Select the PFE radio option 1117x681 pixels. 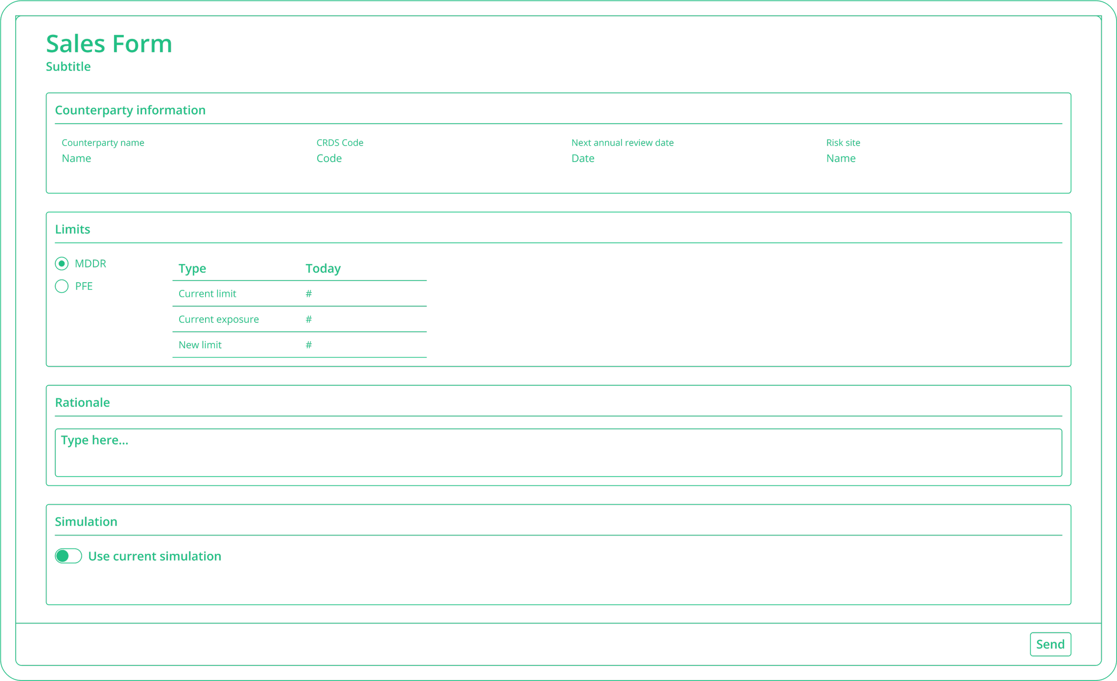coord(62,286)
